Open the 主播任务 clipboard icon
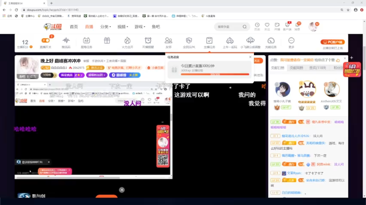This screenshot has height=205, width=366. coord(209,40)
